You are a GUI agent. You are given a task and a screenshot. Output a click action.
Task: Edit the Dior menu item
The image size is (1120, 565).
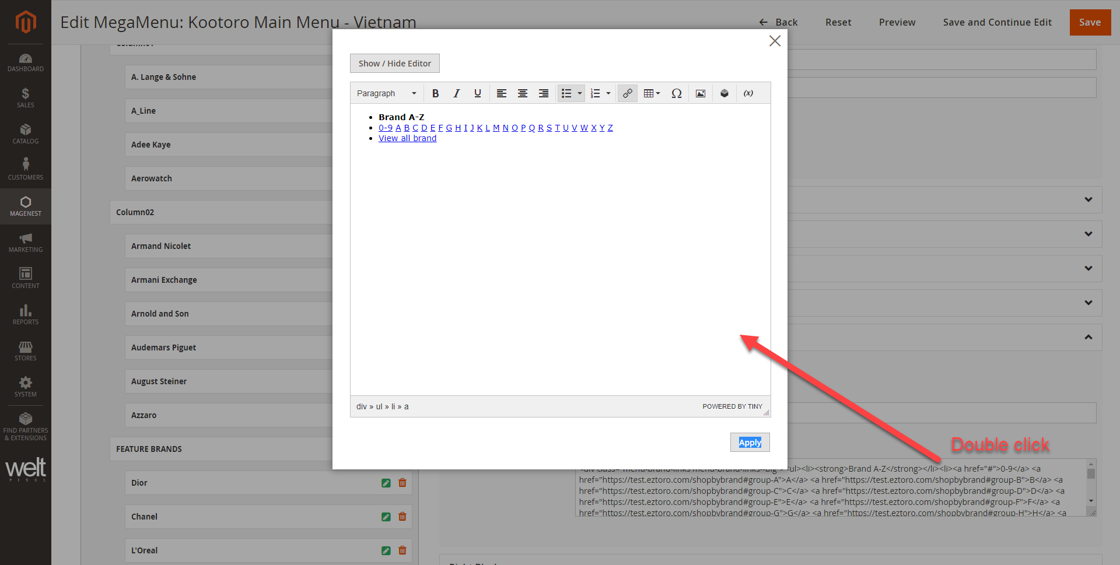click(386, 483)
